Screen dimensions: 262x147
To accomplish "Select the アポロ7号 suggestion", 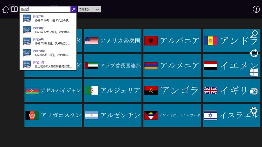I will [48, 18].
